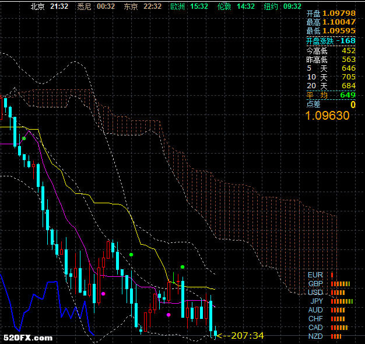The width and height of the screenshot is (365, 344).
Task: Click the 20 天 range value 684
Action: click(x=349, y=86)
